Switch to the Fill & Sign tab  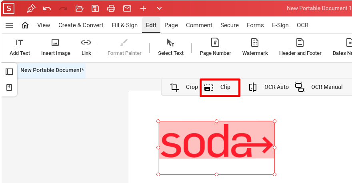[124, 25]
